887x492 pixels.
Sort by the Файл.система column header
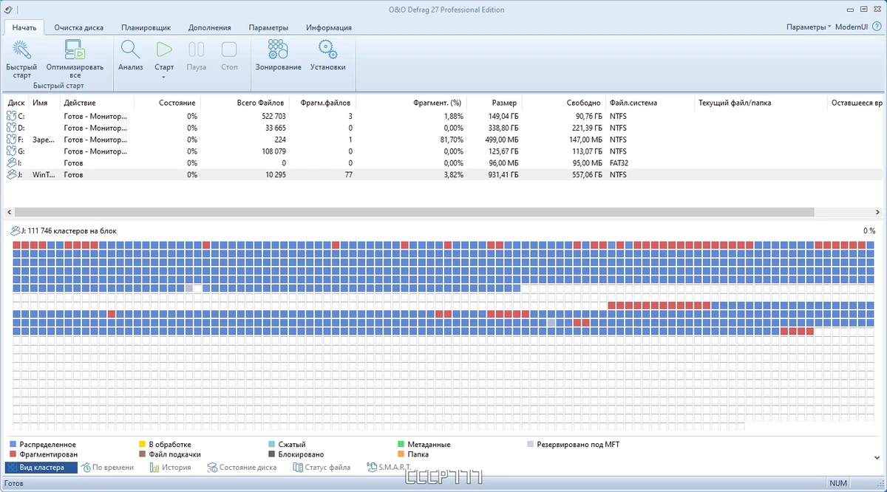tap(633, 103)
